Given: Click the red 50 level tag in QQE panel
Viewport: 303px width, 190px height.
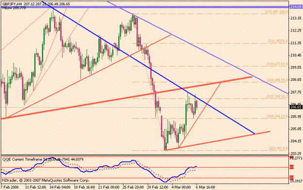Looking at the screenshot, I should point(291,167).
